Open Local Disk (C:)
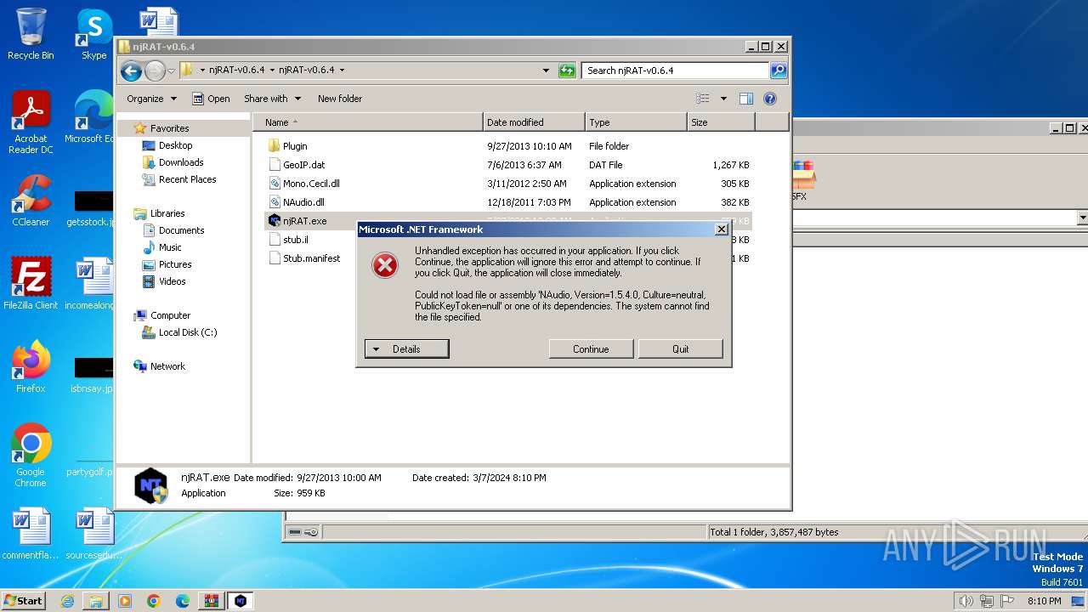This screenshot has height=612, width=1088. point(187,332)
